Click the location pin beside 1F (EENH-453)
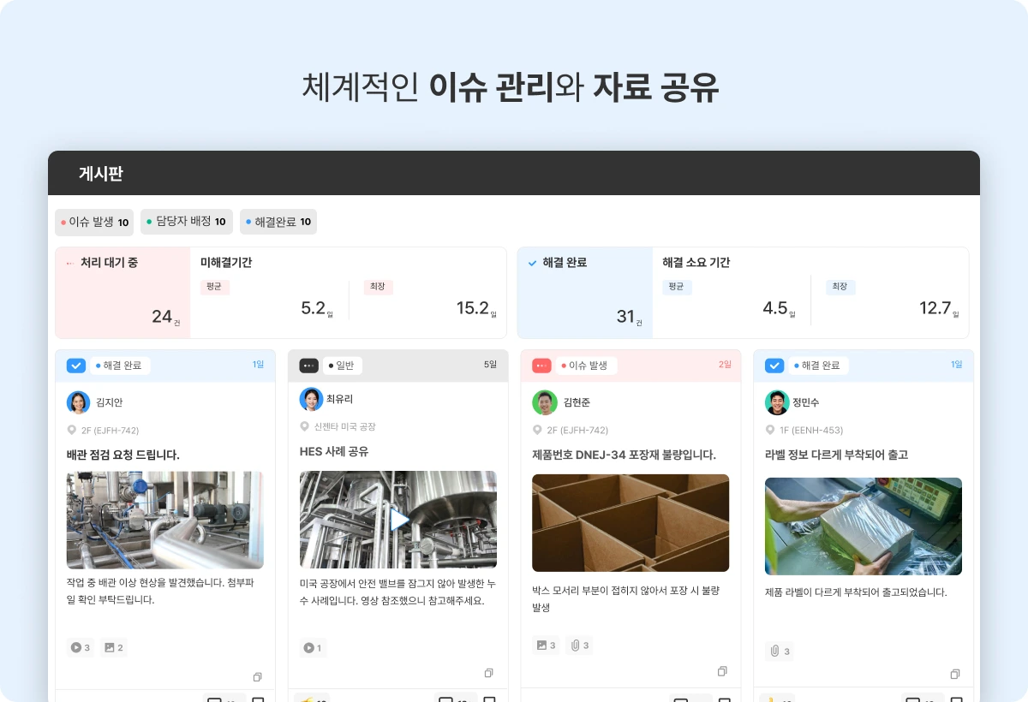1028x702 pixels. [770, 431]
